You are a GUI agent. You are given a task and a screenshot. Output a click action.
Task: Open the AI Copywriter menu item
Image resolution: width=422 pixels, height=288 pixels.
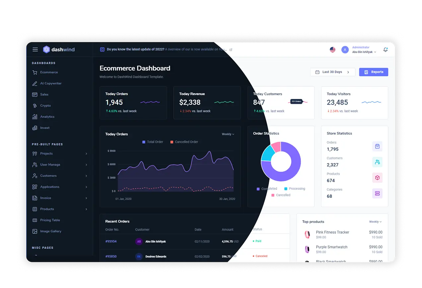(x=51, y=83)
